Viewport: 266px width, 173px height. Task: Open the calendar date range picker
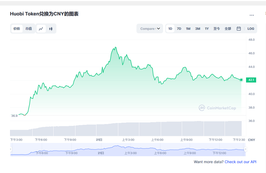point(239,28)
